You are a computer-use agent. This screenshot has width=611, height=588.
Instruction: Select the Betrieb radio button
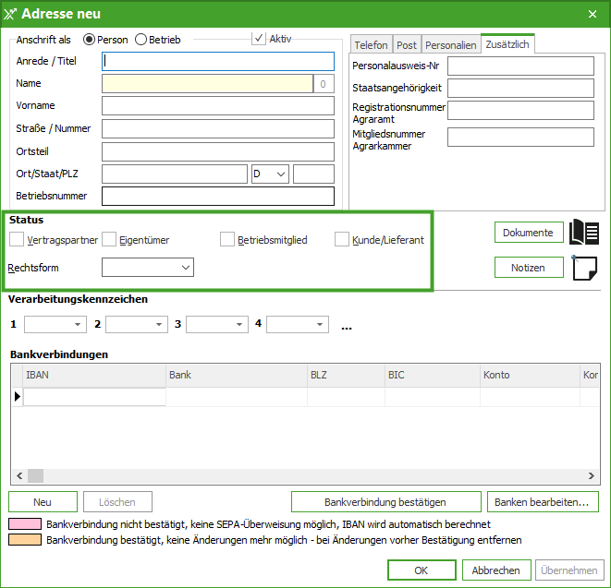(x=141, y=40)
